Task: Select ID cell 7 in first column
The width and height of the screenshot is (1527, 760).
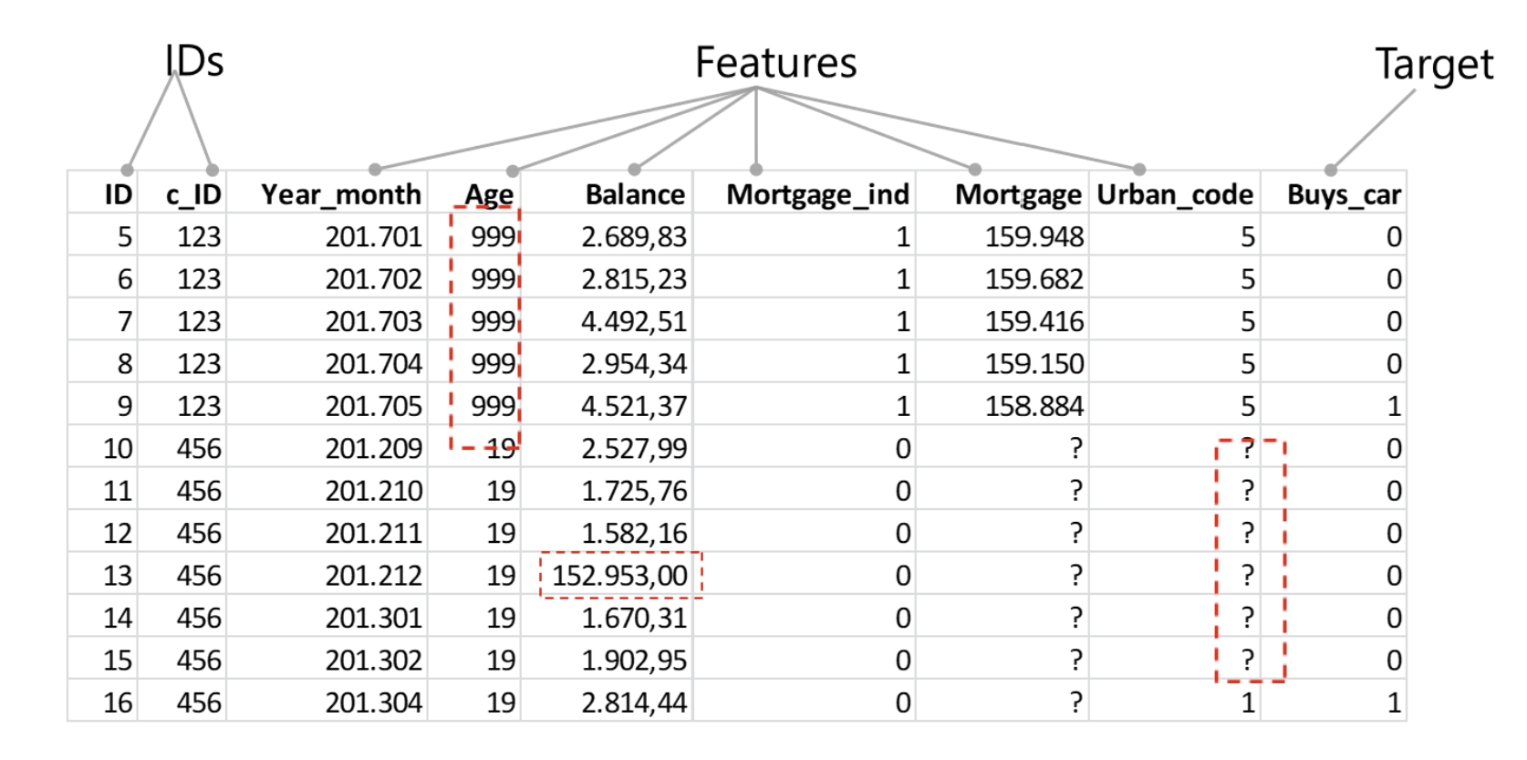Action: click(x=124, y=322)
